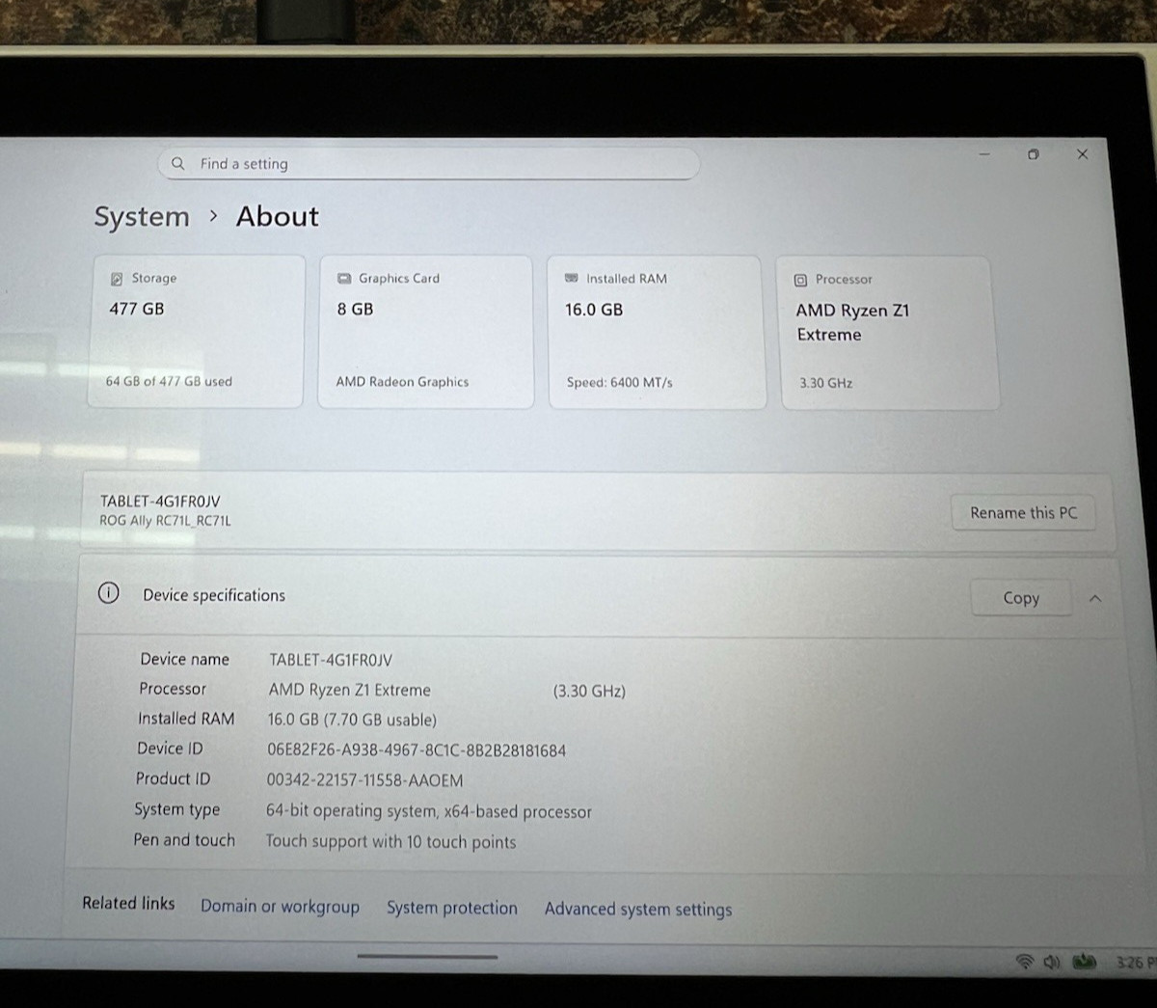
Task: Select Product ID value 00342-22157-11558-AAOEM
Action: (x=364, y=780)
